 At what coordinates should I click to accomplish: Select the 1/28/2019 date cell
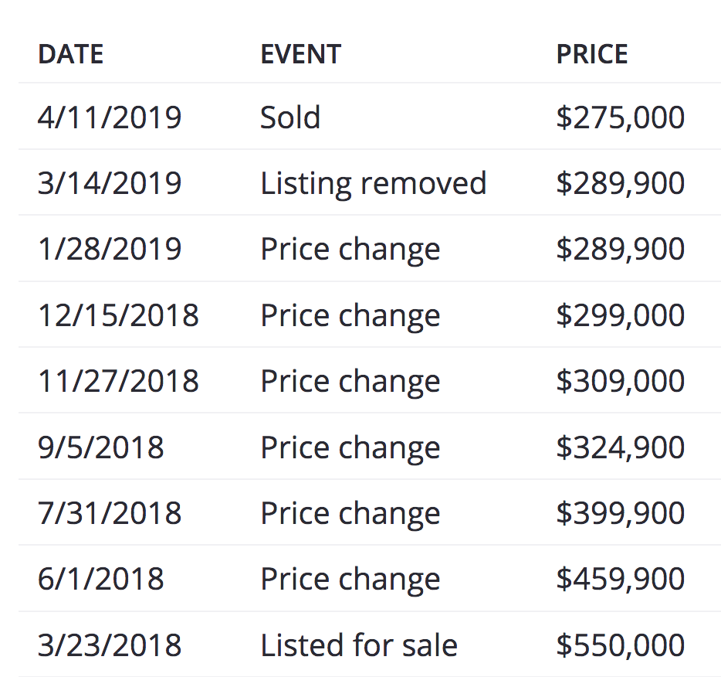click(110, 249)
